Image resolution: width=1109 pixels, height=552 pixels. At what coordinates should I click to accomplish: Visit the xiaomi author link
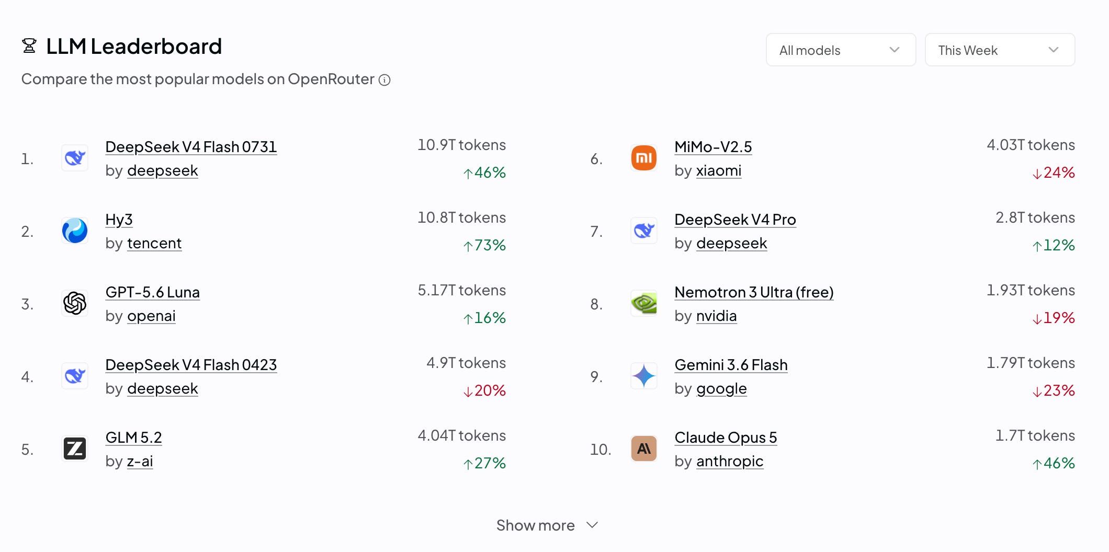coord(718,171)
